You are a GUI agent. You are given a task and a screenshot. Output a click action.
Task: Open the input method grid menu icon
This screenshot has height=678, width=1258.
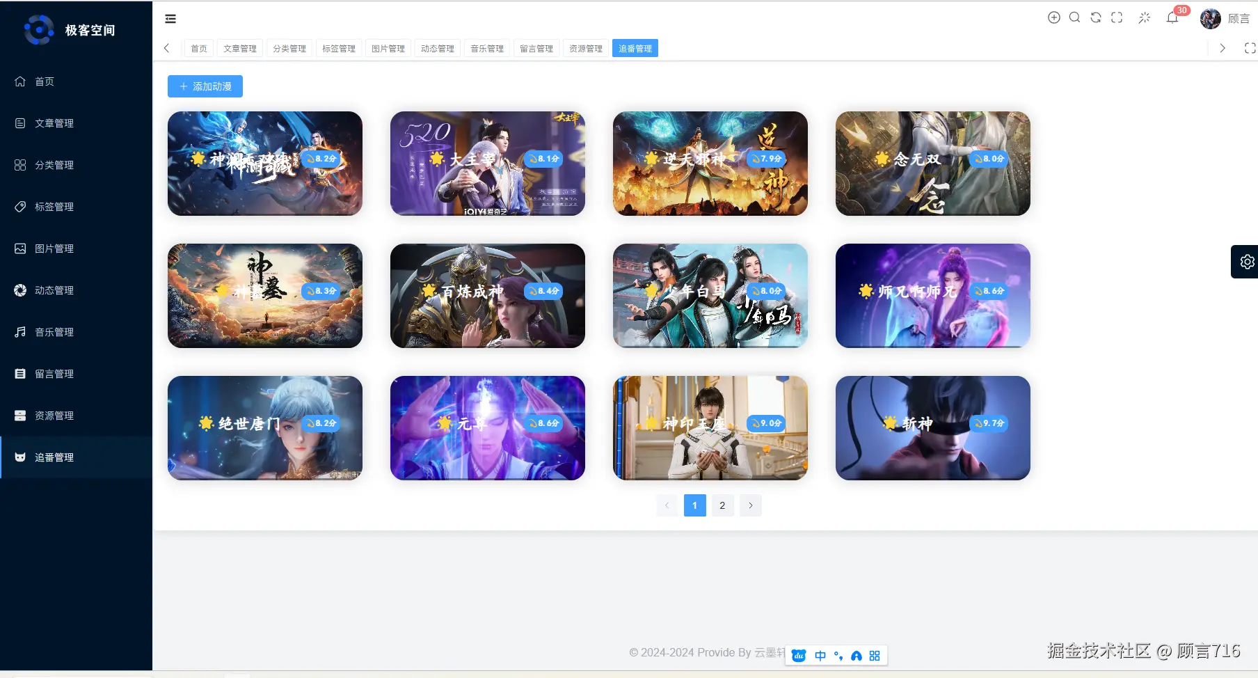point(875,656)
